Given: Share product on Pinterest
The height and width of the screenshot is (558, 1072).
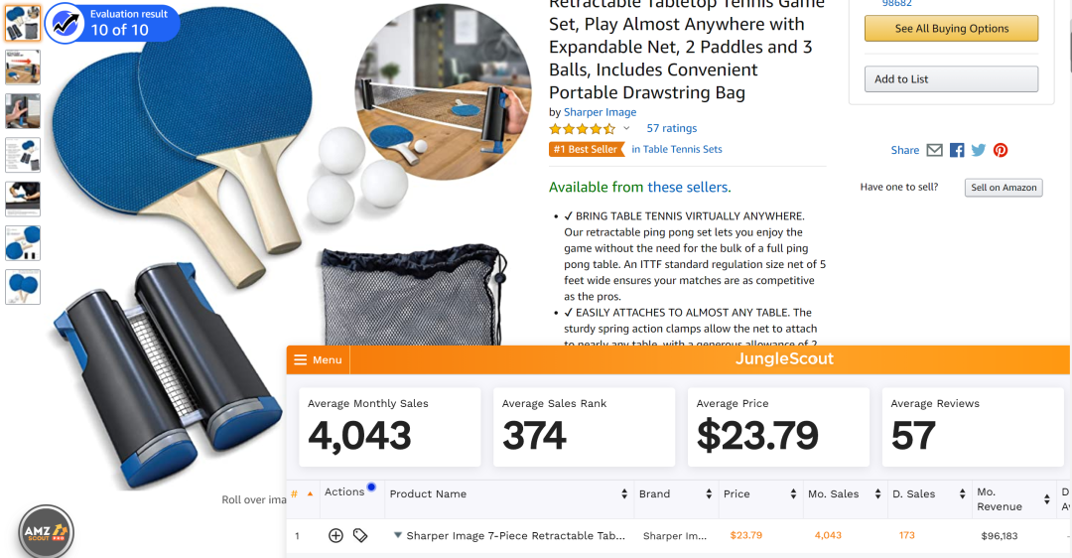Looking at the screenshot, I should point(1001,150).
